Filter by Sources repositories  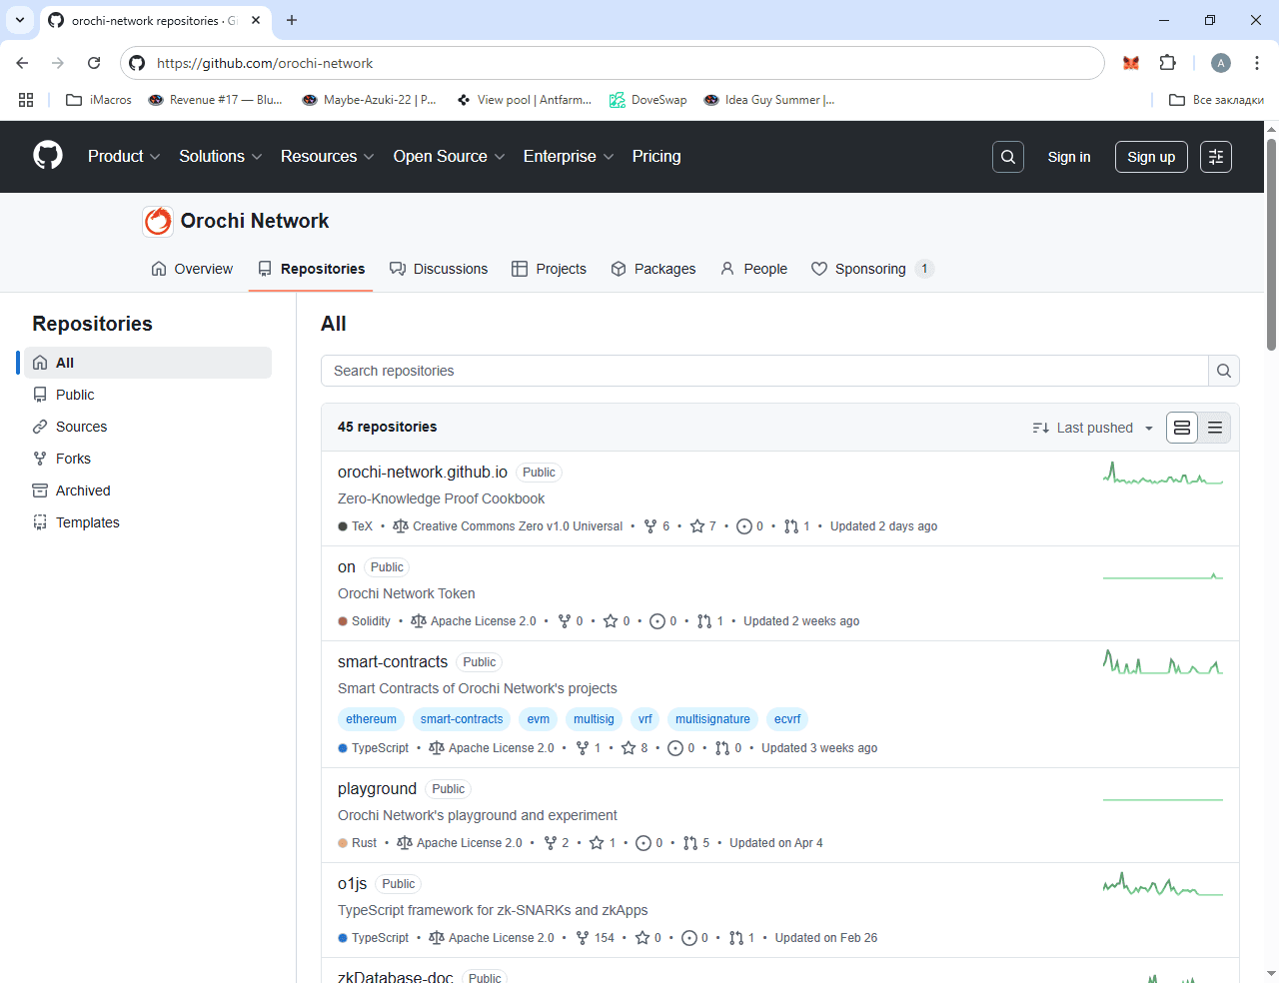coord(148,427)
